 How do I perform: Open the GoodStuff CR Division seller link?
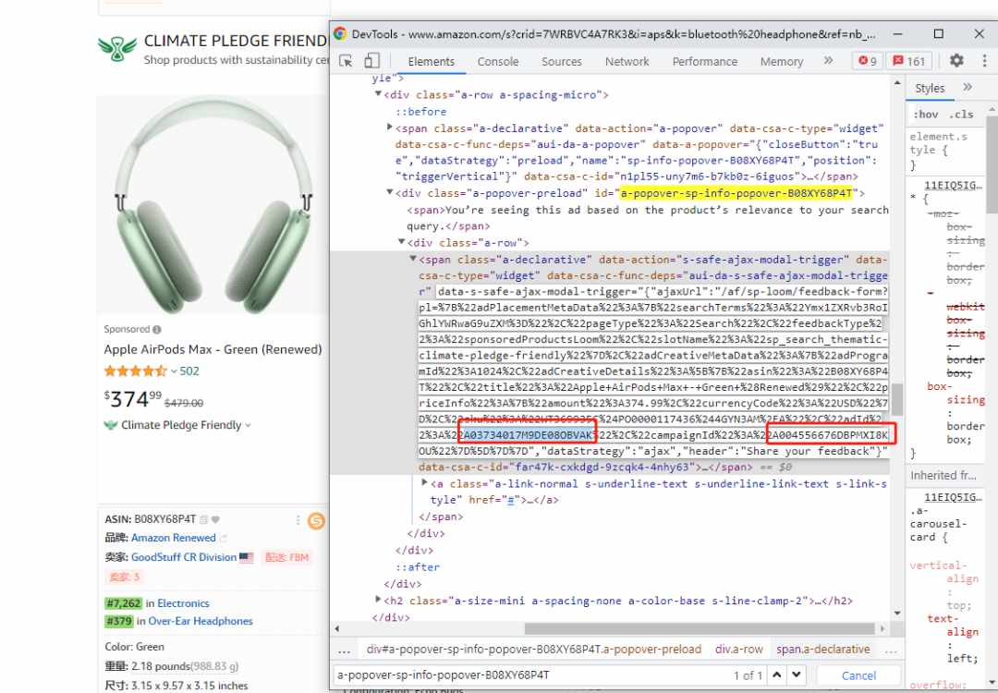click(x=183, y=557)
